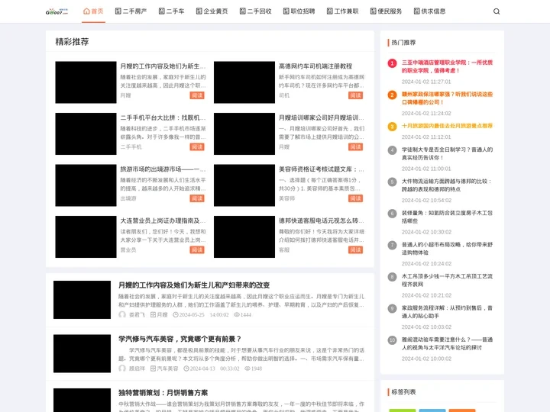Image resolution: width=550 pixels, height=412 pixels.
Task: Open the 便民服务 menu item
Action: coord(386,11)
